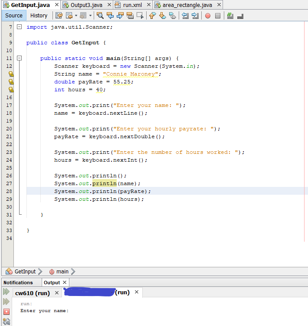Click keyboard.nextDouble() on line 21
The height and width of the screenshot is (326, 308).
[x=125, y=137]
